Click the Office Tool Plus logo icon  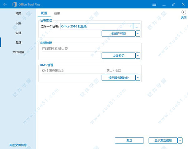click(15, 4)
